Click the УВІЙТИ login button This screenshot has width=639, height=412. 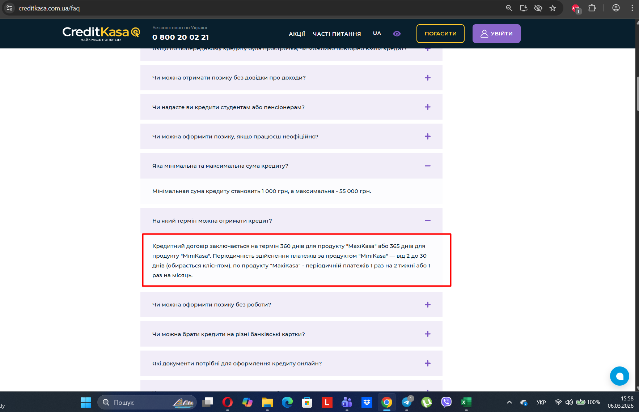[496, 34]
